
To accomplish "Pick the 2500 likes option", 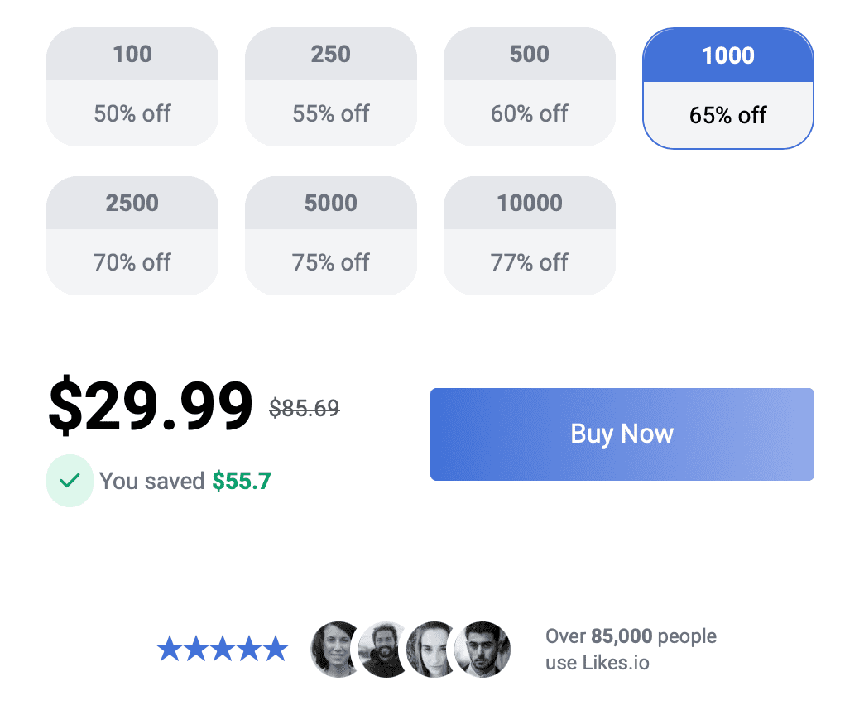I will pyautogui.click(x=132, y=236).
